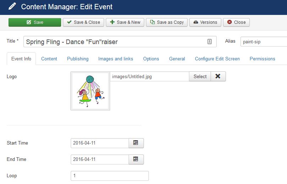Switch to the Content tab

49,59
